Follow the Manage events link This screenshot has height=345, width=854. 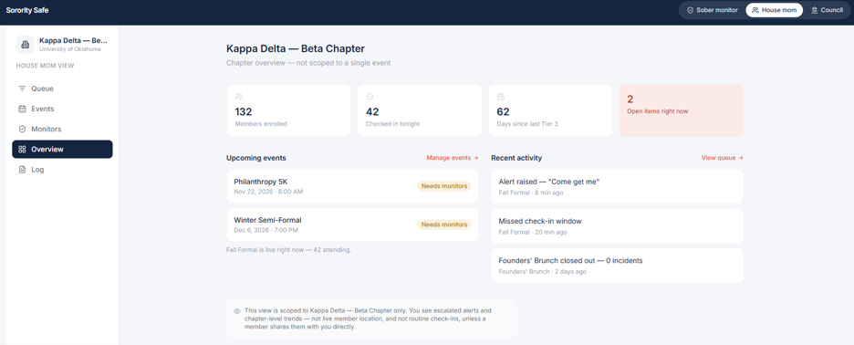pos(452,158)
